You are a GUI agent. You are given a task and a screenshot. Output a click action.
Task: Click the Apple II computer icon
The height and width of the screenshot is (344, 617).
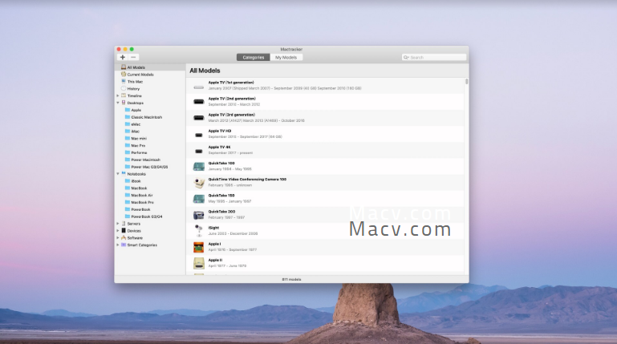199,263
